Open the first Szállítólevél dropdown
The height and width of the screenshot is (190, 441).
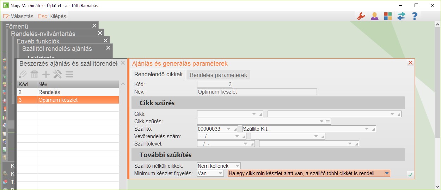[x=245, y=144]
